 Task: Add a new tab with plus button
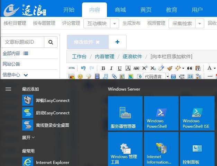click(117, 42)
